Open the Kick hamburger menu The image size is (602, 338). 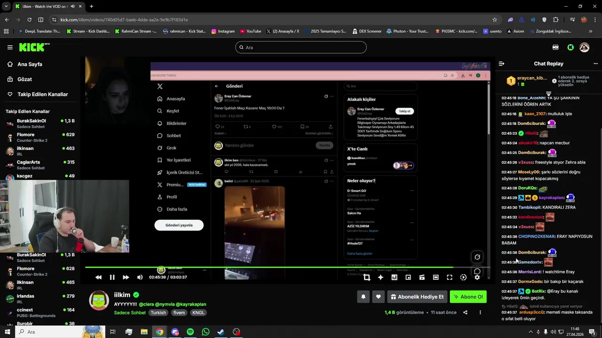[x=10, y=47]
